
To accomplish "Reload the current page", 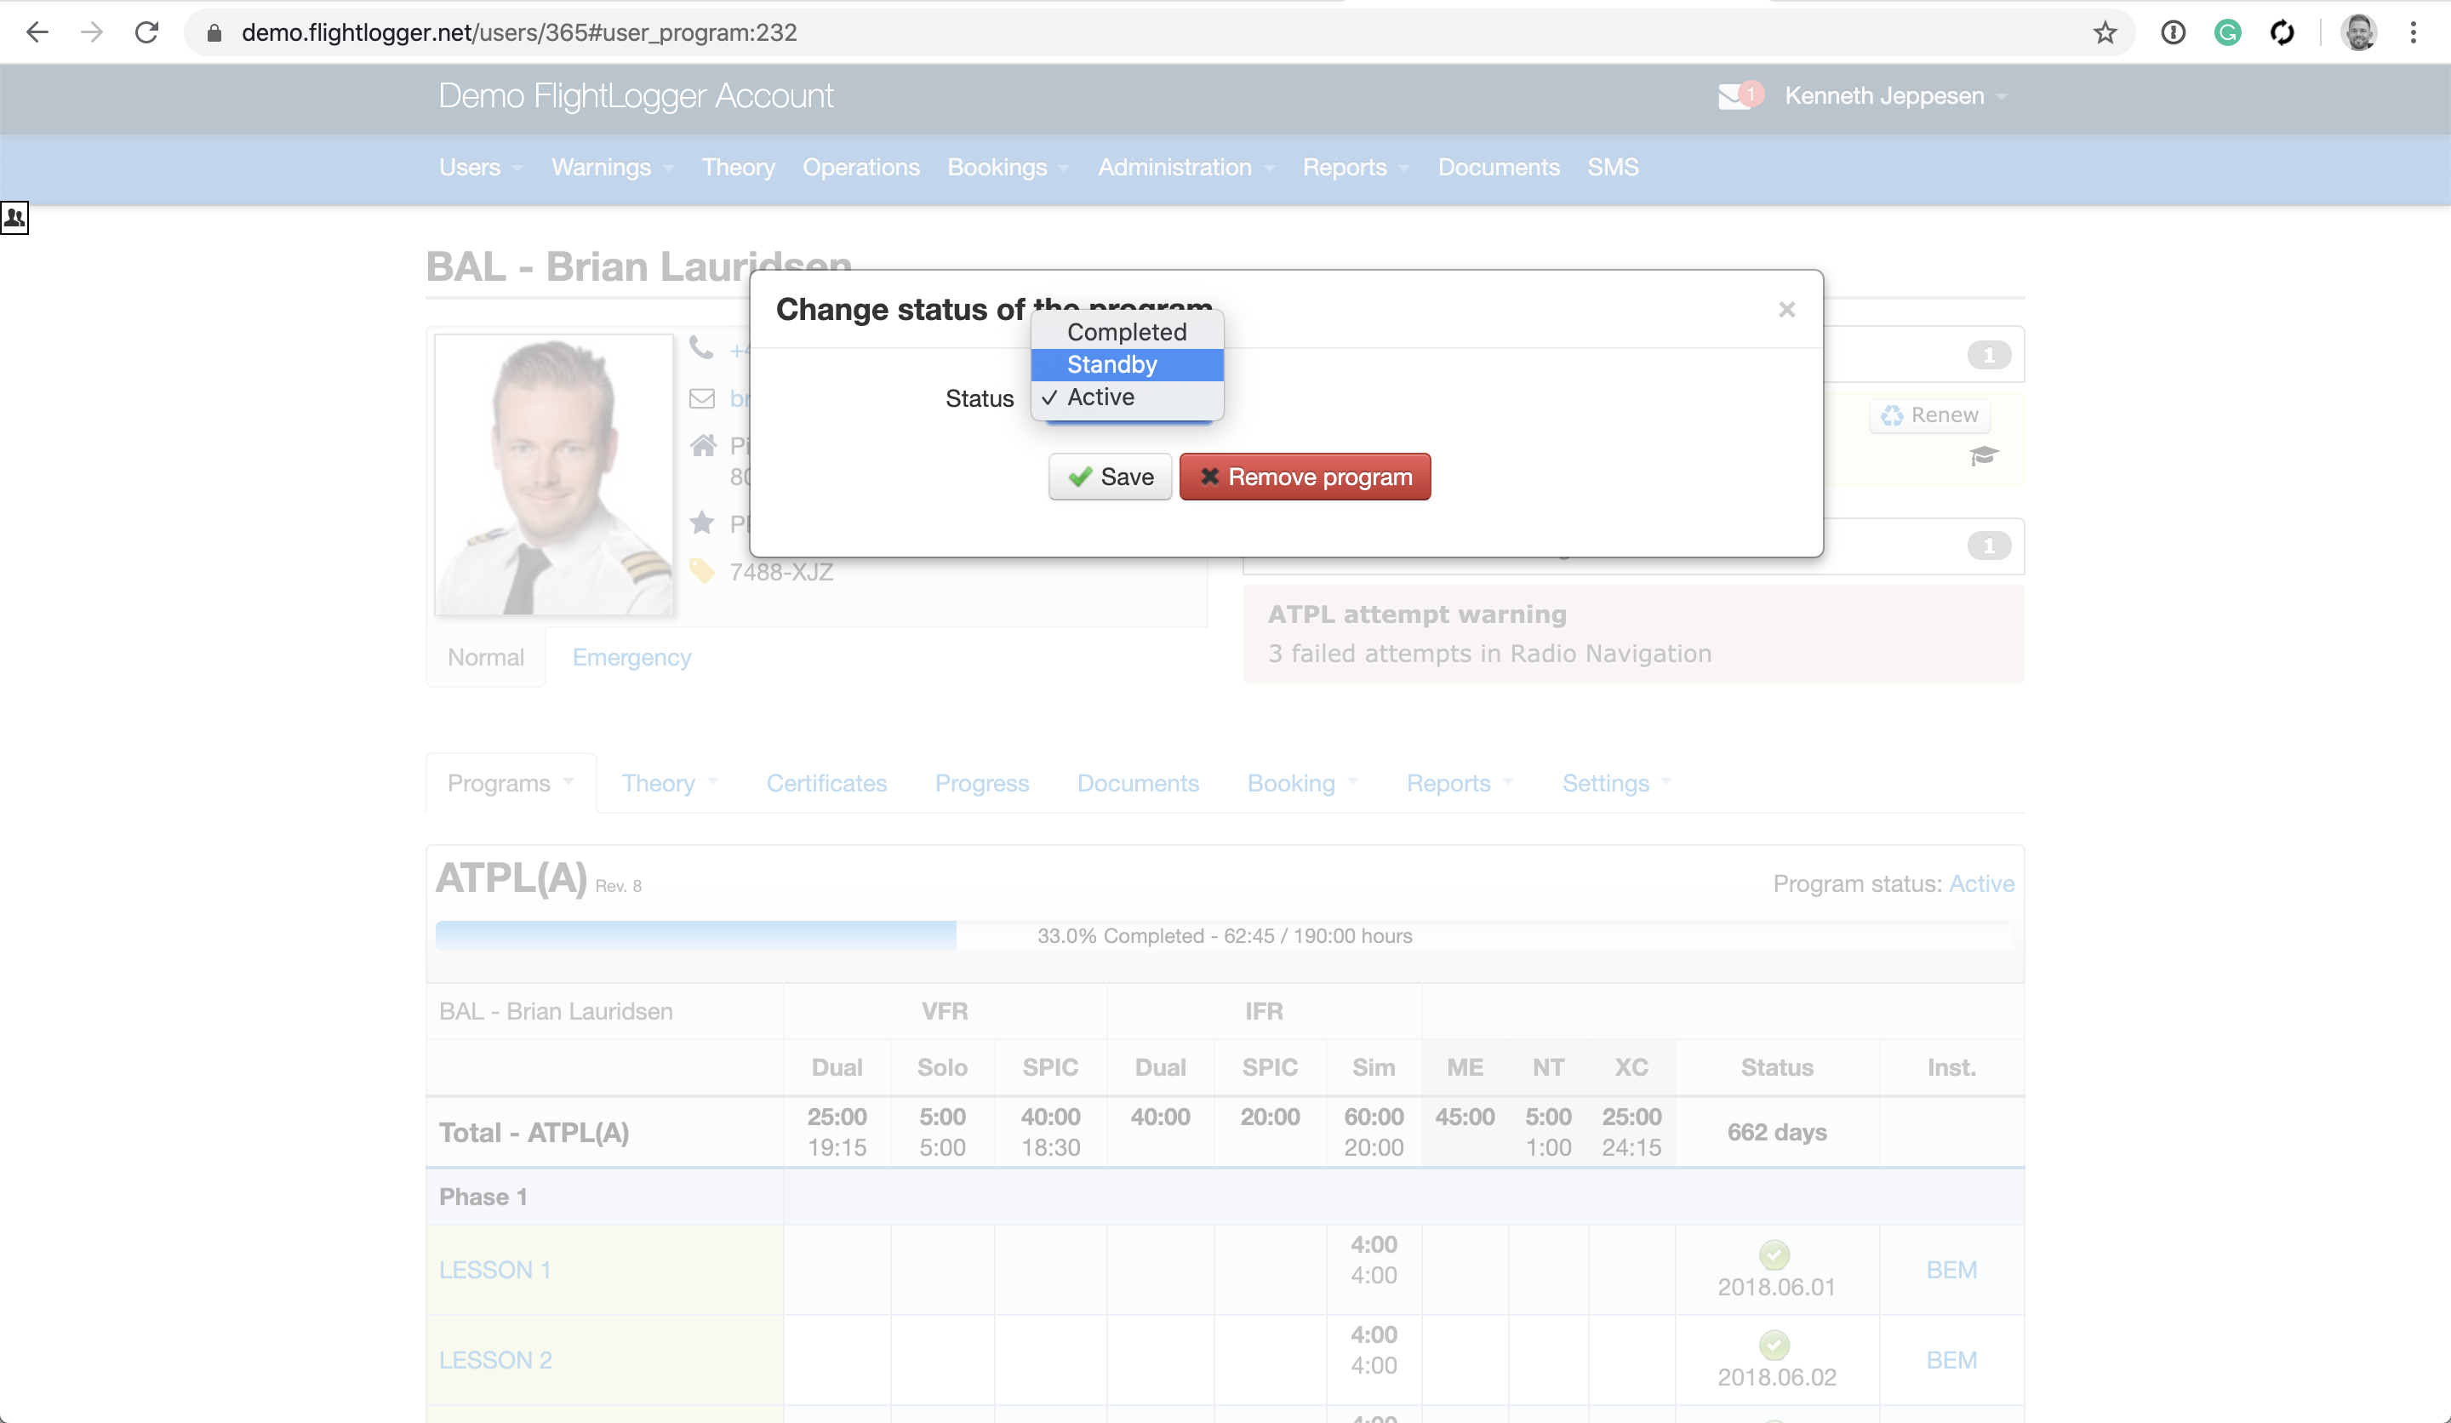I will click(147, 32).
